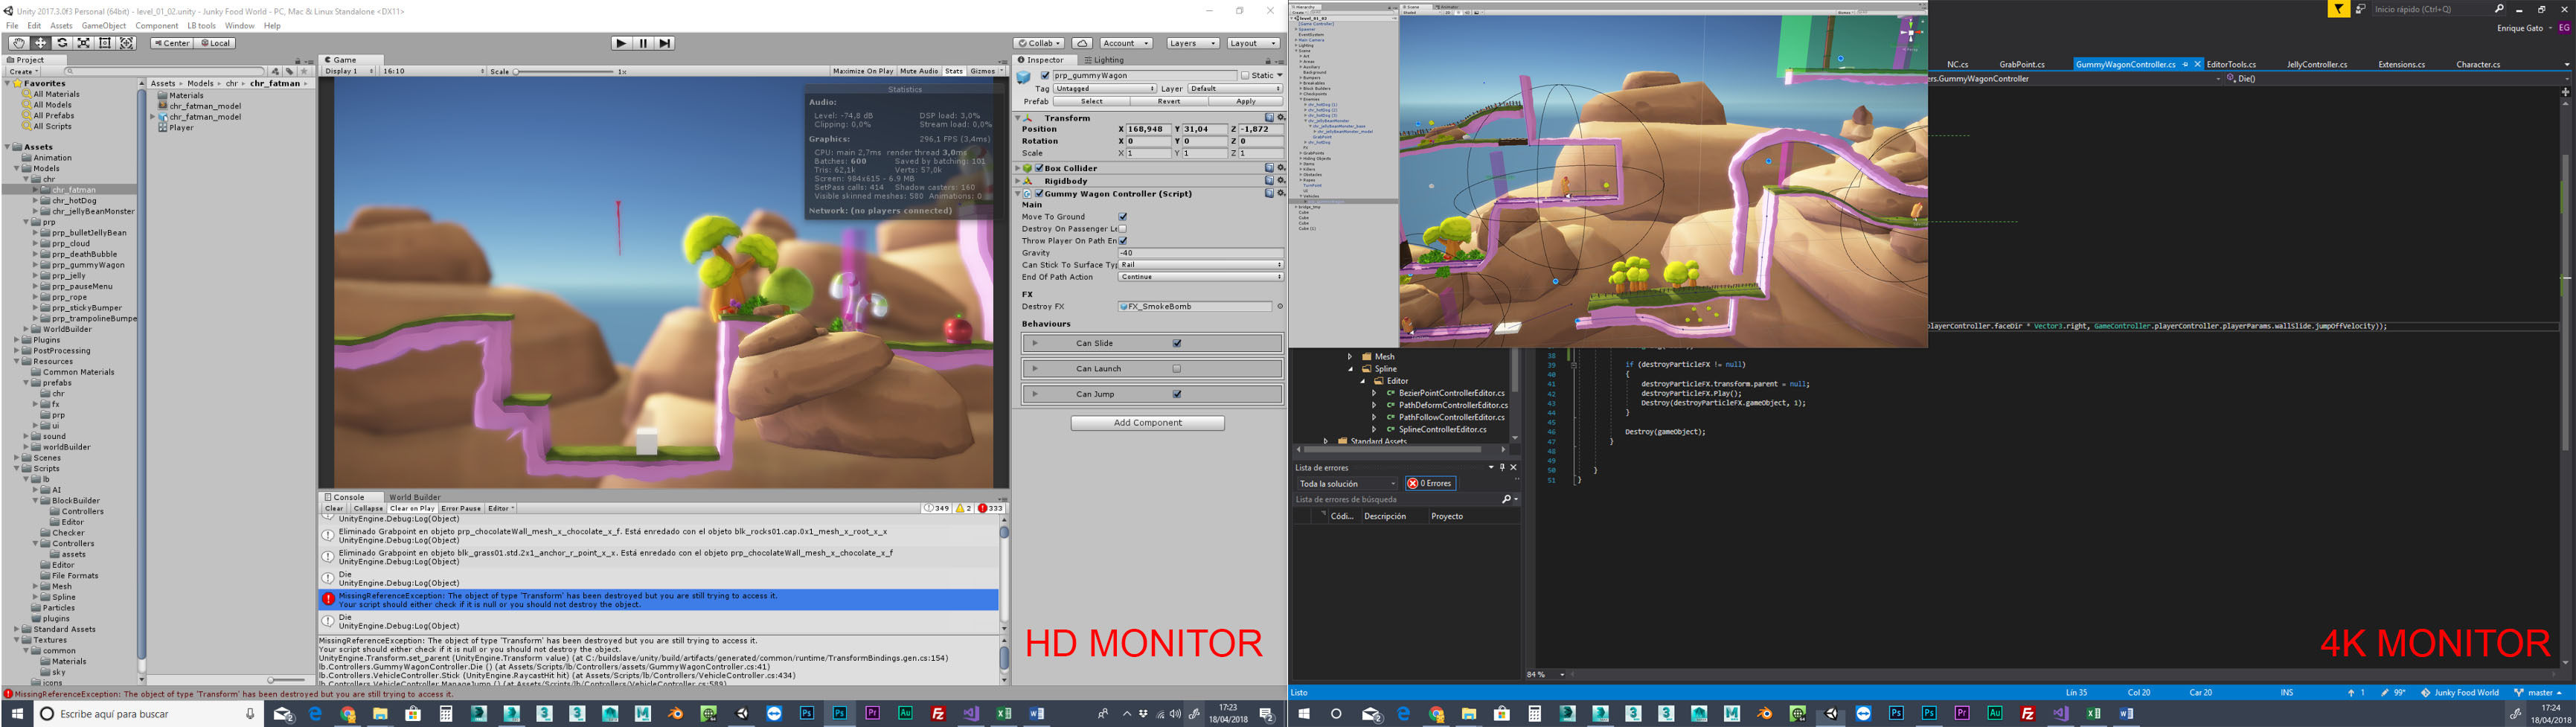This screenshot has height=727, width=2576.
Task: Open the Component menu in Unity
Action: pyautogui.click(x=156, y=26)
